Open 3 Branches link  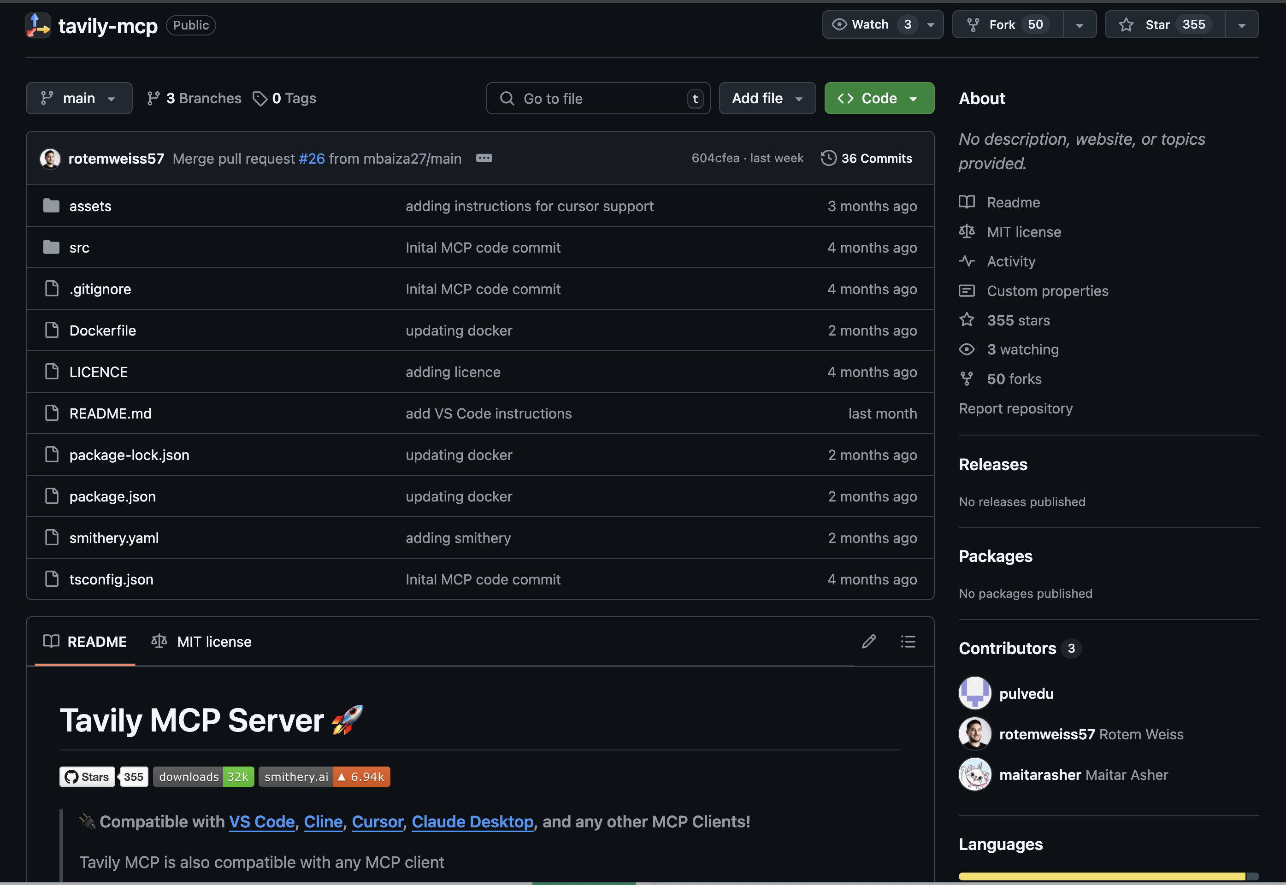click(194, 98)
